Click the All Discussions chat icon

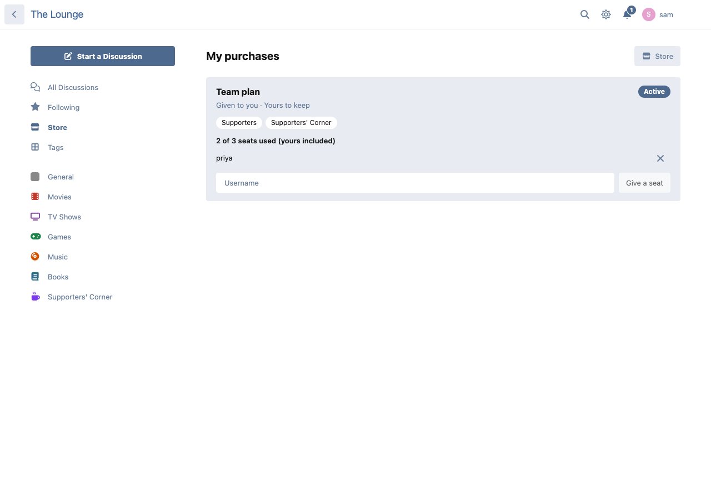[35, 87]
